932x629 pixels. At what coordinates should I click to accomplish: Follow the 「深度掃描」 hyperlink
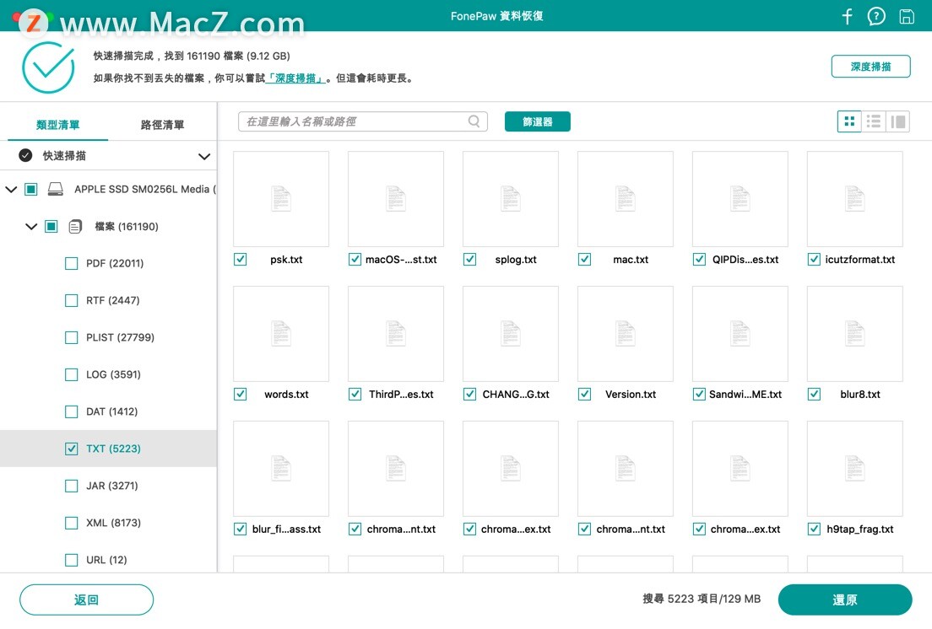[x=295, y=78]
